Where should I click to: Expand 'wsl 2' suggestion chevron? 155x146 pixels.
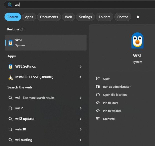(81, 108)
